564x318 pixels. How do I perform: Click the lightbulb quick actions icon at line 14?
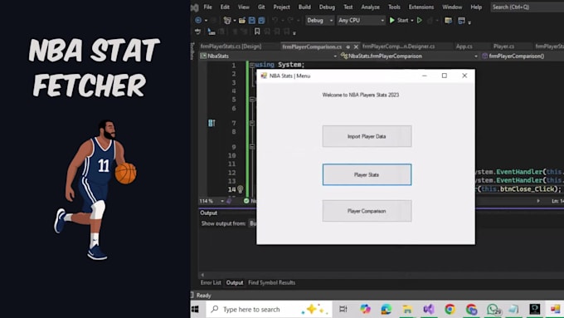(x=241, y=188)
